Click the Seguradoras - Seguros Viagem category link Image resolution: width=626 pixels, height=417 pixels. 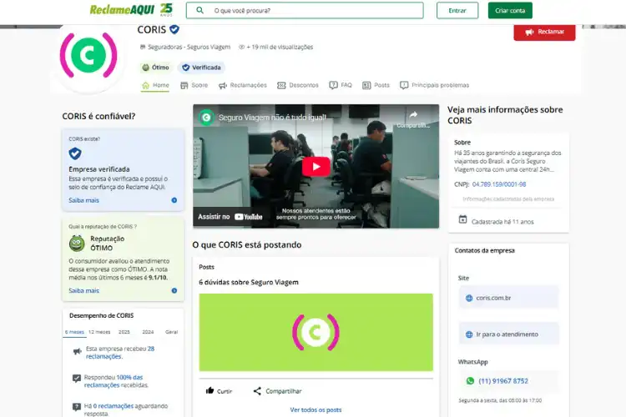[189, 47]
